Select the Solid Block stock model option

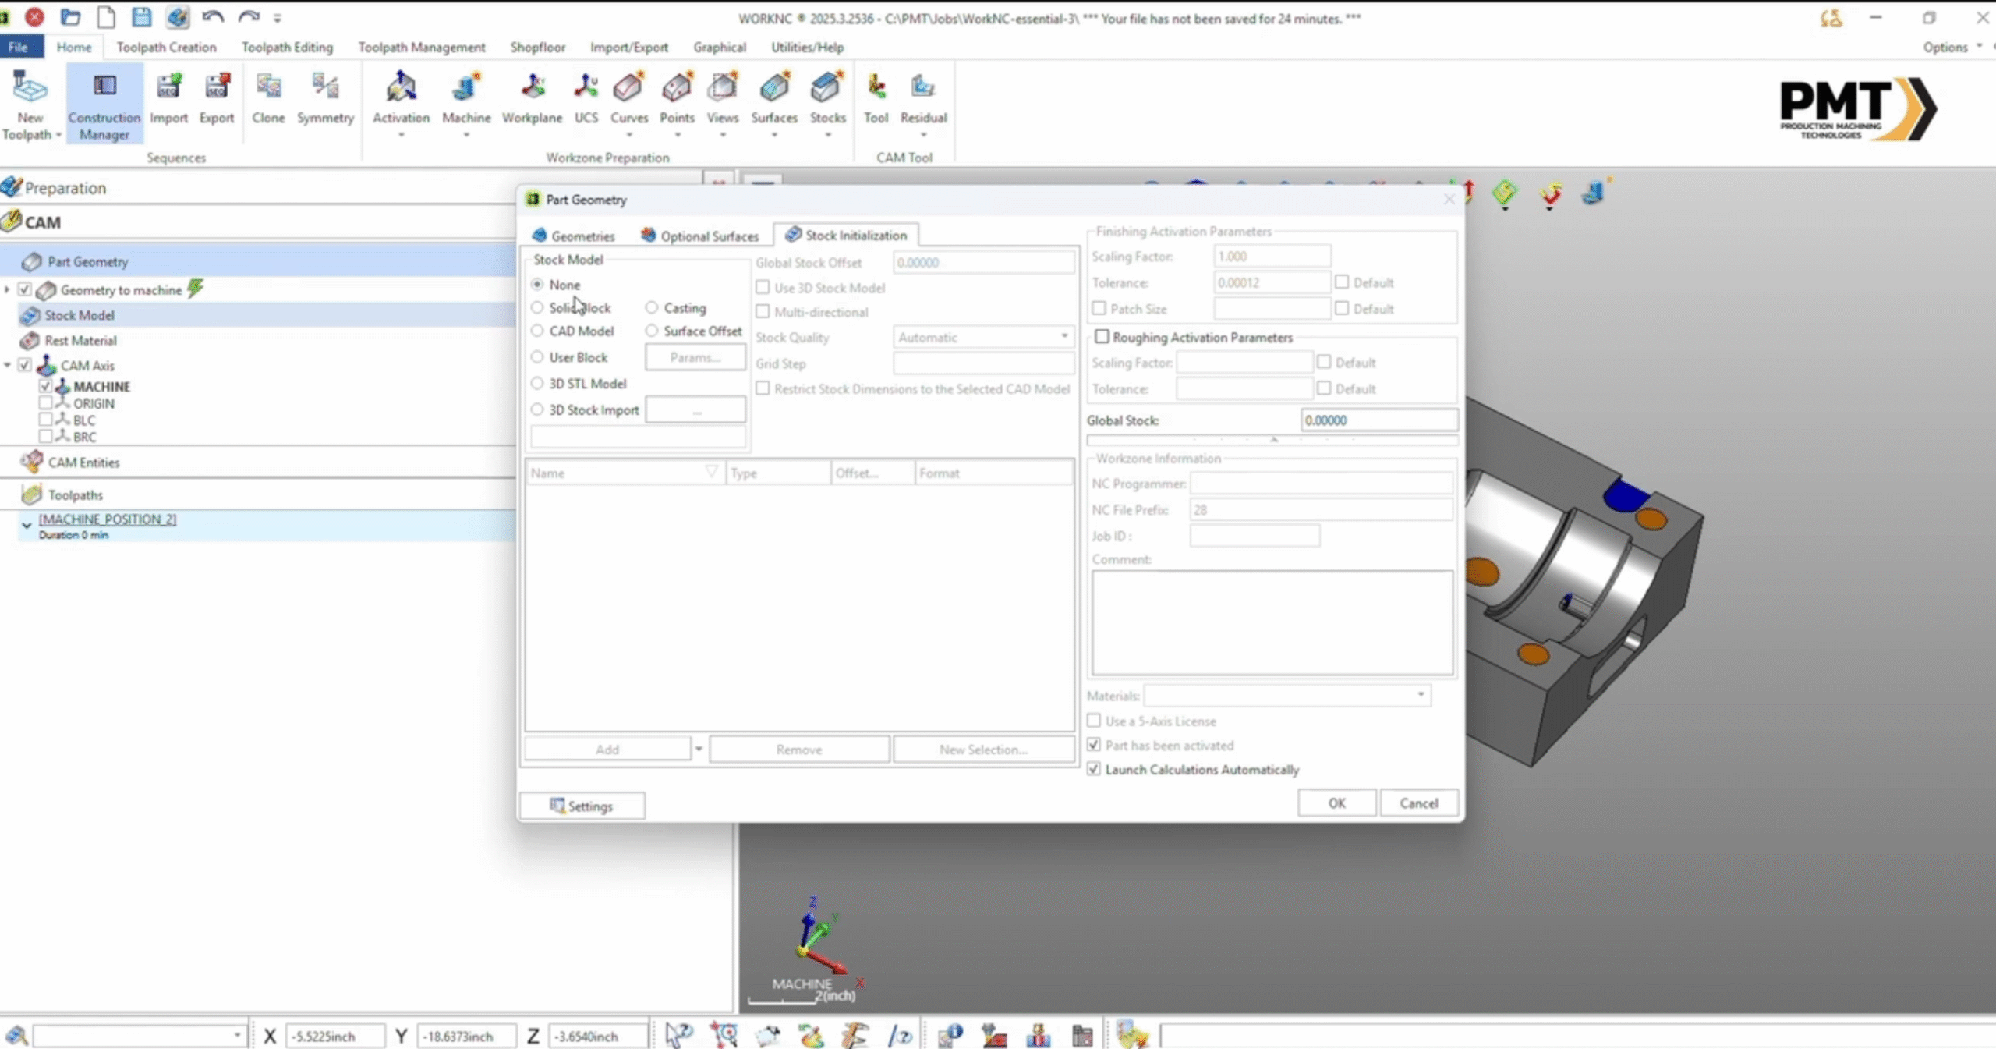click(x=537, y=308)
